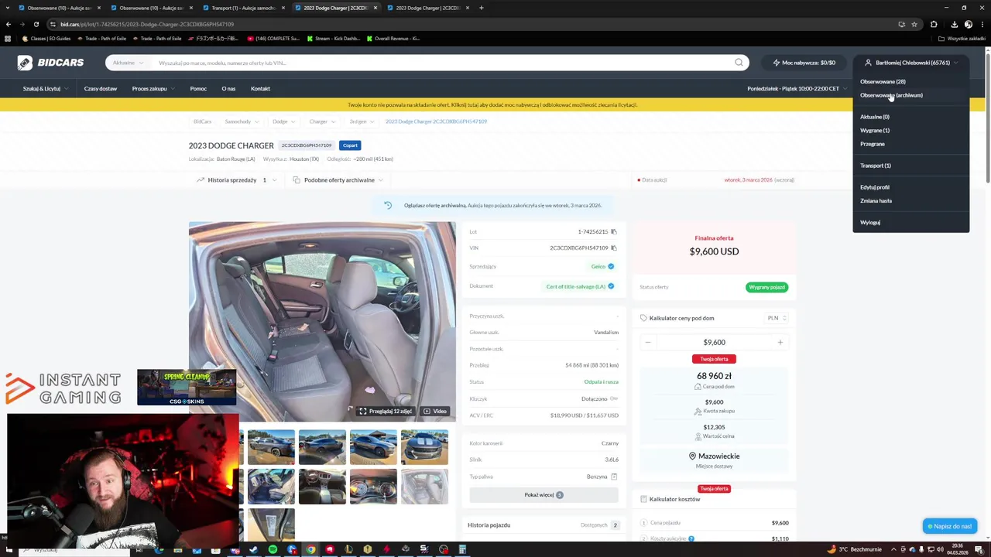Click Napisz do nas chat button

click(x=950, y=526)
